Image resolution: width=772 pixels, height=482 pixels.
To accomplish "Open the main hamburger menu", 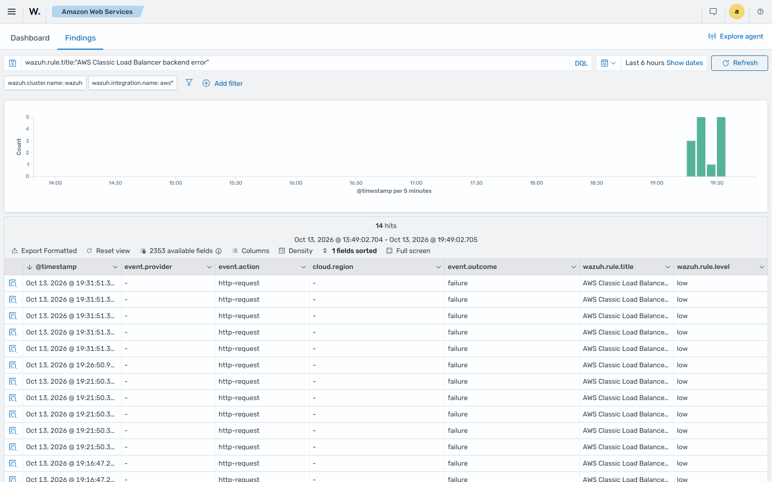I will [12, 12].
